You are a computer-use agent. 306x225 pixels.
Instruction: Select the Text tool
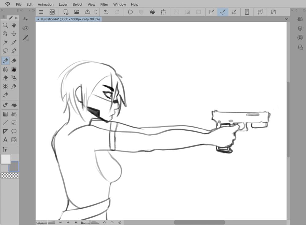click(5, 140)
